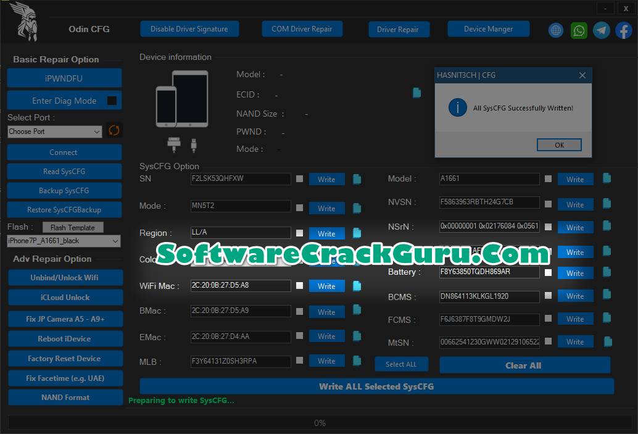Refresh the port list with orange icon
The height and width of the screenshot is (434, 638).
coord(114,130)
